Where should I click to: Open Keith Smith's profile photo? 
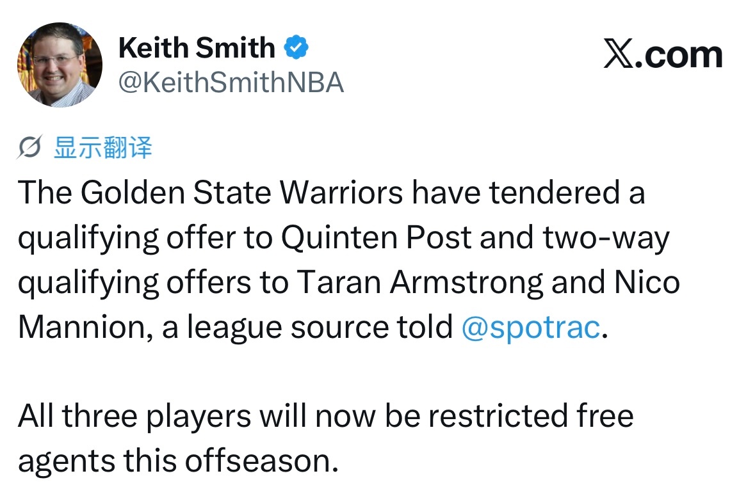pyautogui.click(x=60, y=65)
